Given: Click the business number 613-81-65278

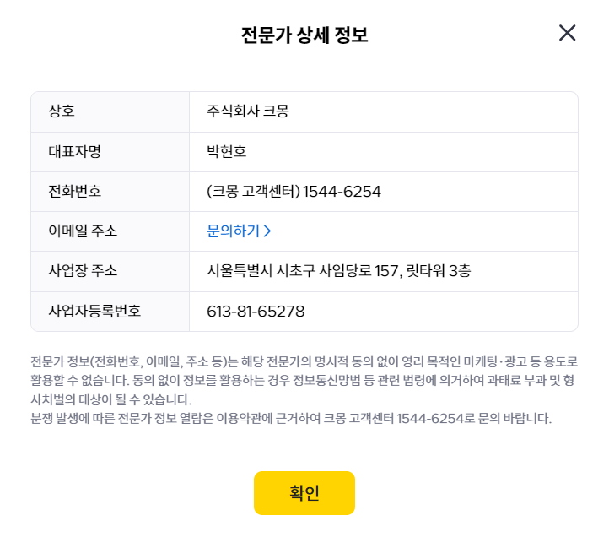Looking at the screenshot, I should tap(256, 312).
